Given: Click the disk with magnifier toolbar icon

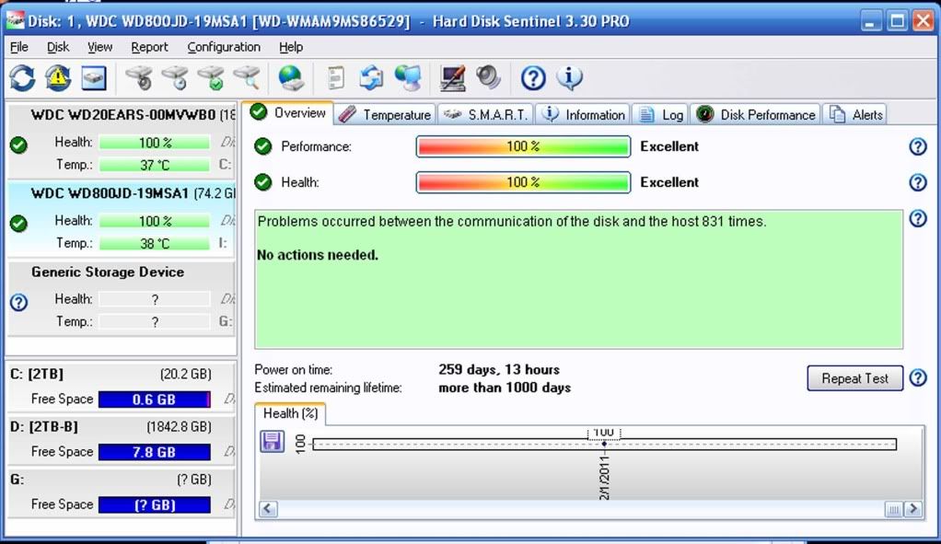Looking at the screenshot, I should pos(247,78).
